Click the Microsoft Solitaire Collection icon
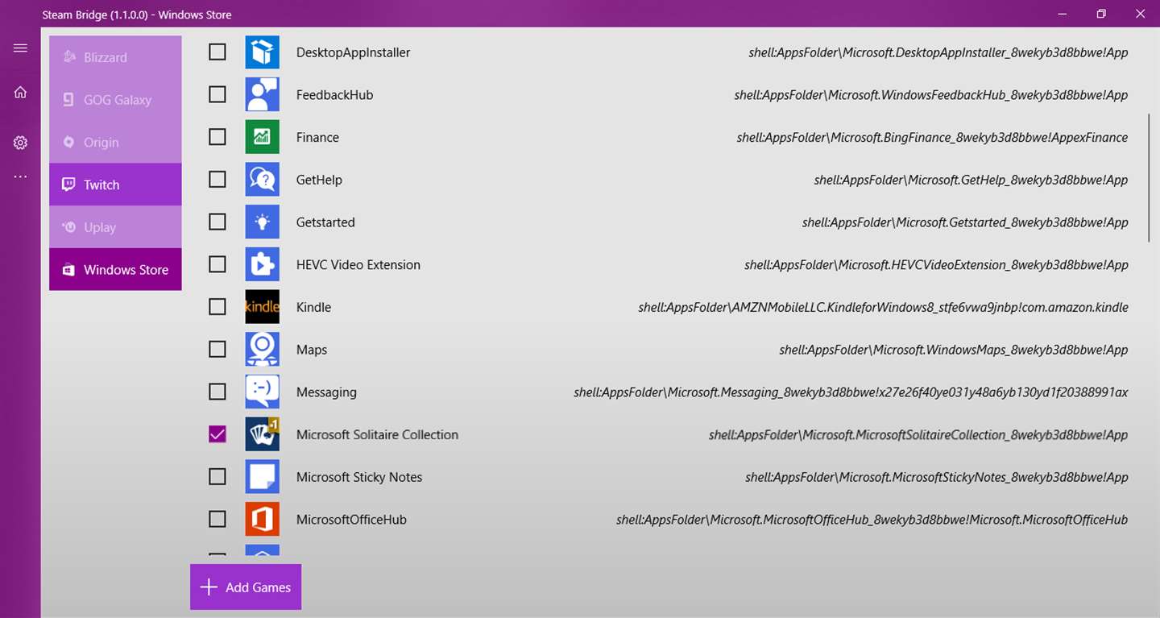Image resolution: width=1160 pixels, height=618 pixels. coord(263,434)
